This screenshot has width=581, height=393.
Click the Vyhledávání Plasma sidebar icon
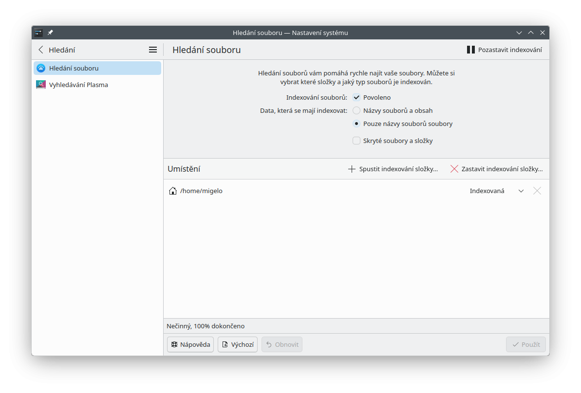point(41,85)
